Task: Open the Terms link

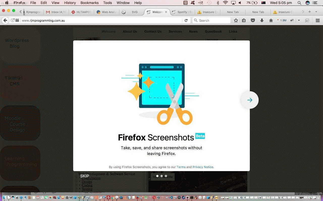Action: (x=181, y=167)
